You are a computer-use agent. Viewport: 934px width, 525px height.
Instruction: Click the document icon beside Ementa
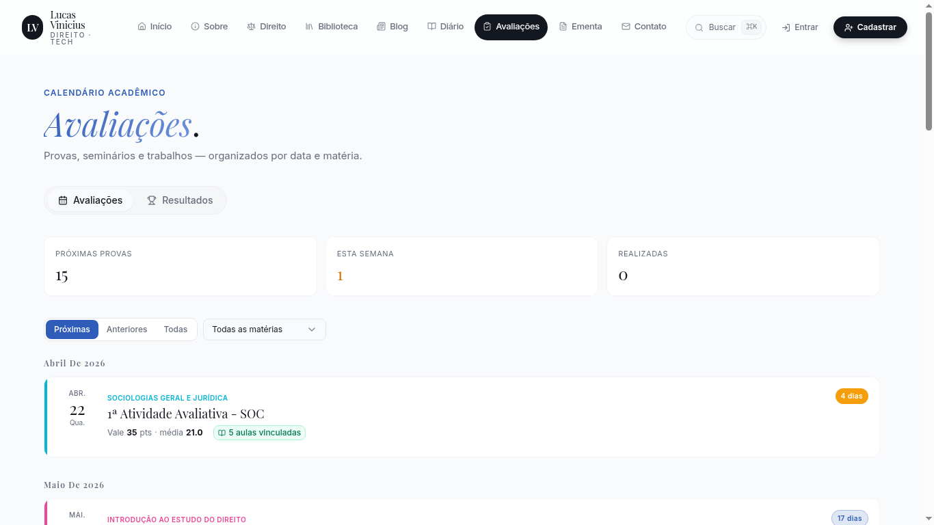coord(563,27)
